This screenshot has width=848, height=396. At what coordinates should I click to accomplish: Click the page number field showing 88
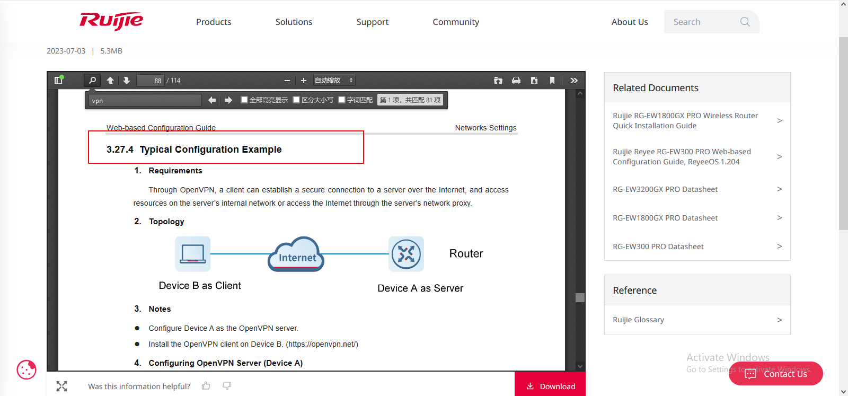pos(151,81)
